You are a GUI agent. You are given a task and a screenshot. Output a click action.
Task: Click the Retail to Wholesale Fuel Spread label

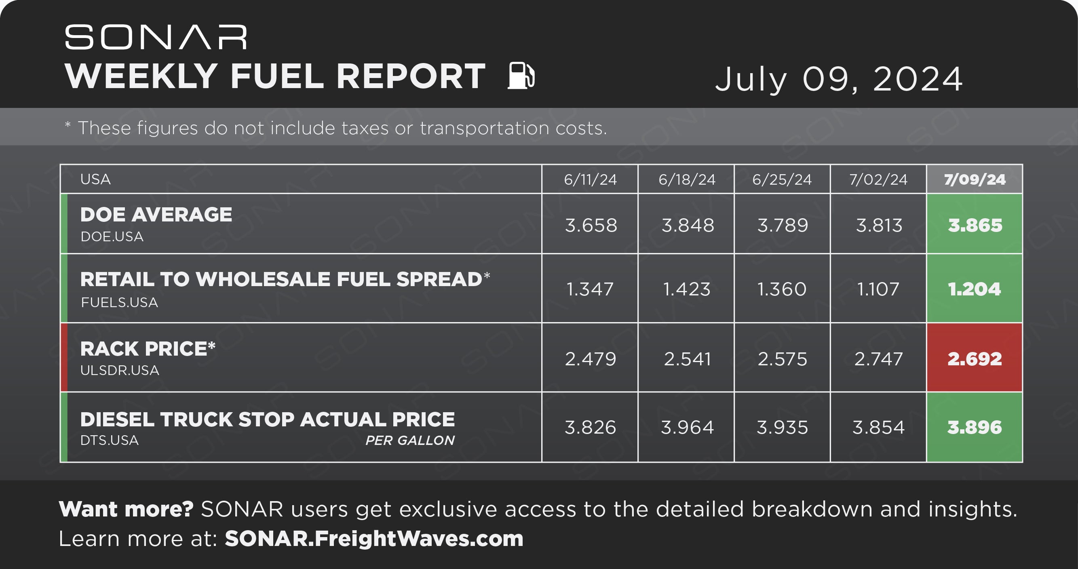285,279
